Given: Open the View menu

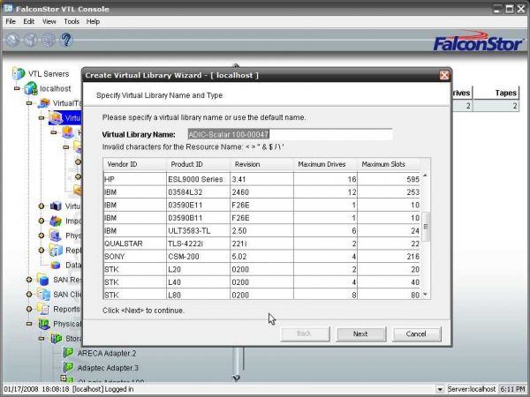Looking at the screenshot, I should pos(49,21).
